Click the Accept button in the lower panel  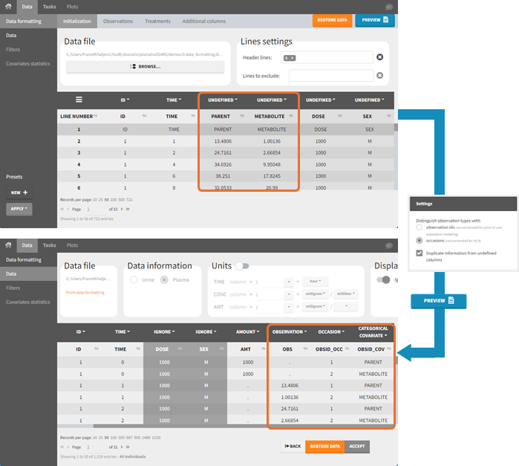358,446
